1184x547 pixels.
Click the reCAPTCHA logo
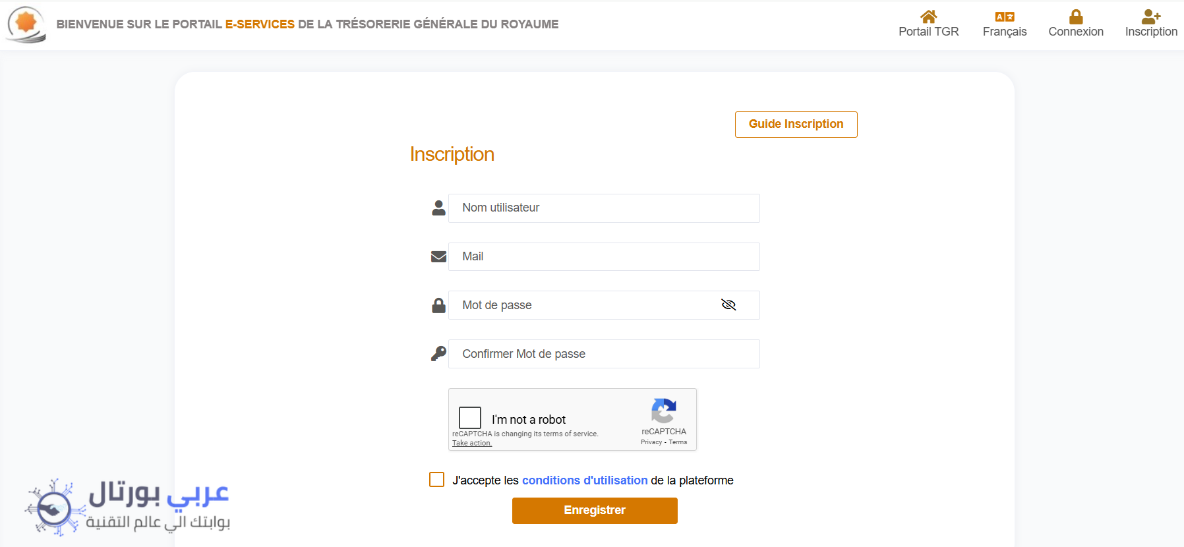tap(664, 411)
